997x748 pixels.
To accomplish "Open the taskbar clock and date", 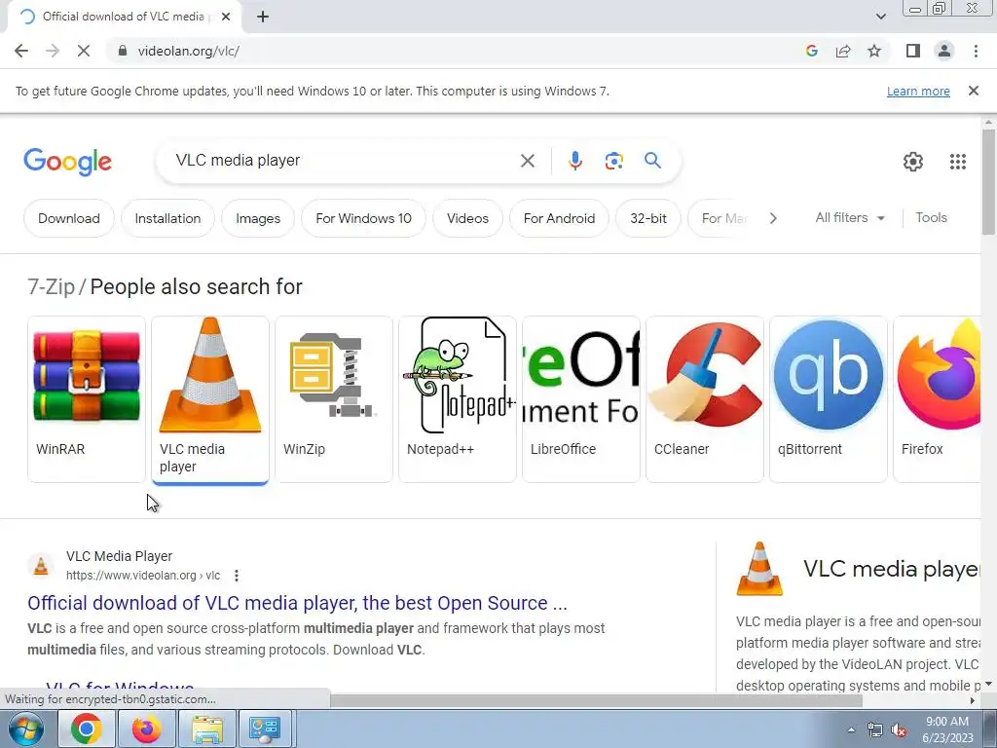I will point(947,729).
